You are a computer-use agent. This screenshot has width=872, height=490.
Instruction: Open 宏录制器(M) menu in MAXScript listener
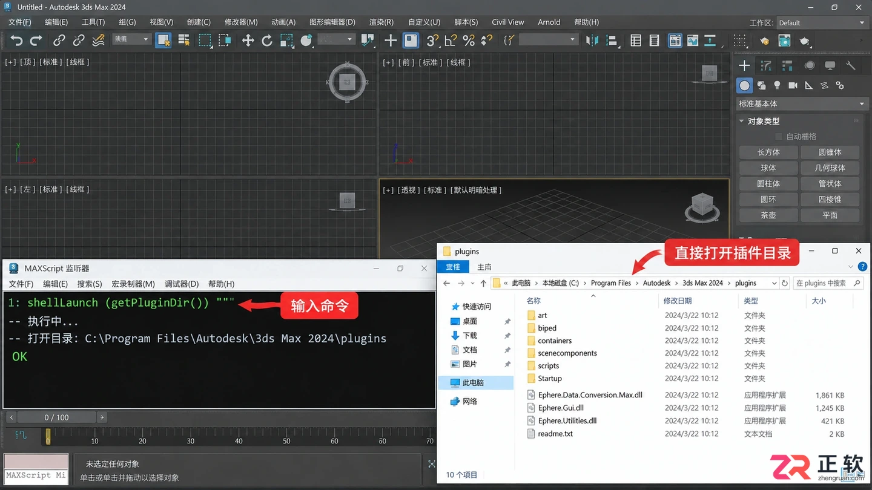(x=133, y=284)
